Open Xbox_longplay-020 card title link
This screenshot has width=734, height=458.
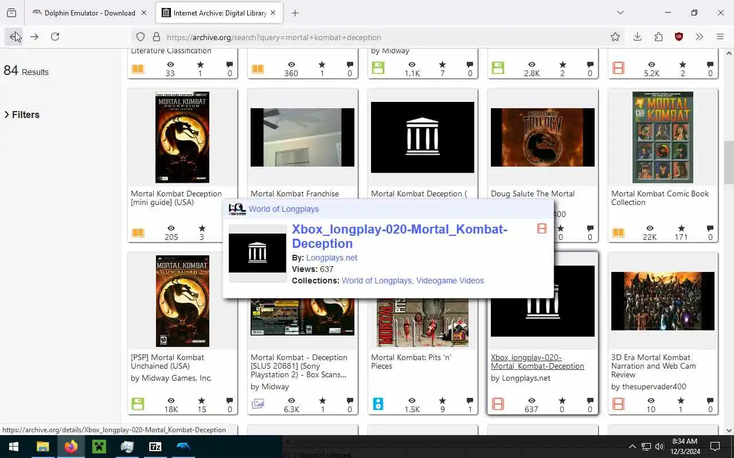(537, 362)
